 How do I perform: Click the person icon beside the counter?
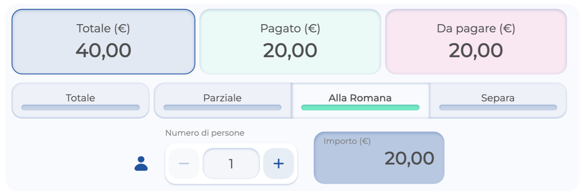(141, 164)
